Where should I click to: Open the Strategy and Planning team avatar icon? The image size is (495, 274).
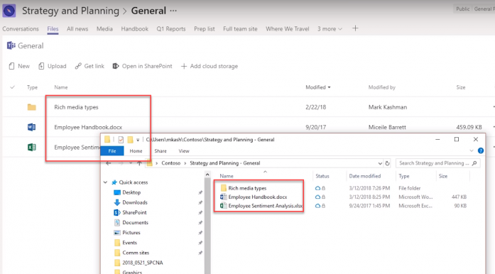[x=9, y=11]
